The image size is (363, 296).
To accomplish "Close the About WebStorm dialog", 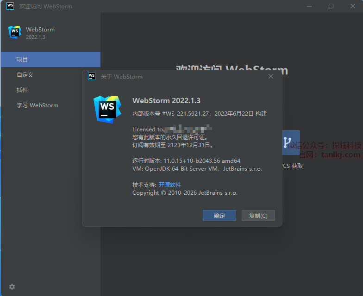I will (270, 76).
